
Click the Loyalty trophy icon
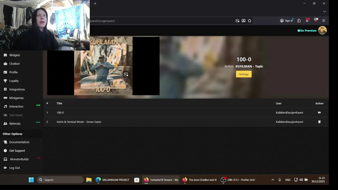click(x=5, y=81)
